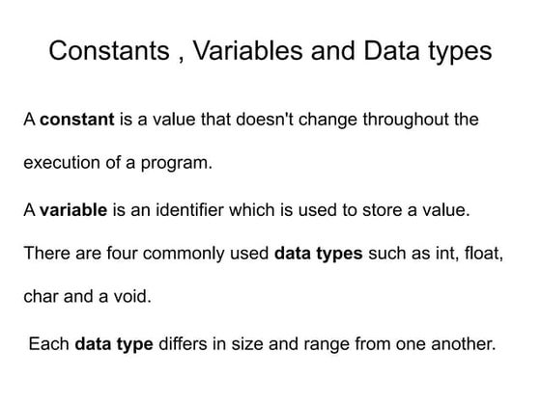Click the slide title 'Constants , Variables and Data types'
Image resolution: width=541 pixels, height=405 pixels.
[270, 52]
